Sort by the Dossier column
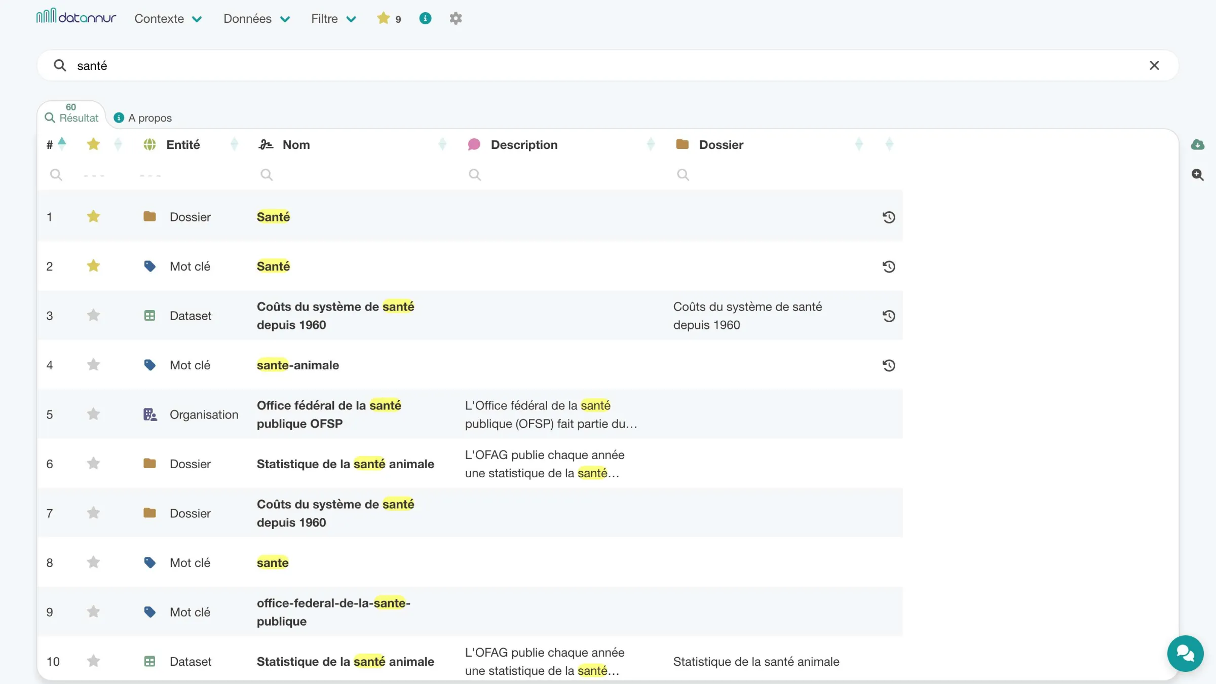 coord(859,144)
